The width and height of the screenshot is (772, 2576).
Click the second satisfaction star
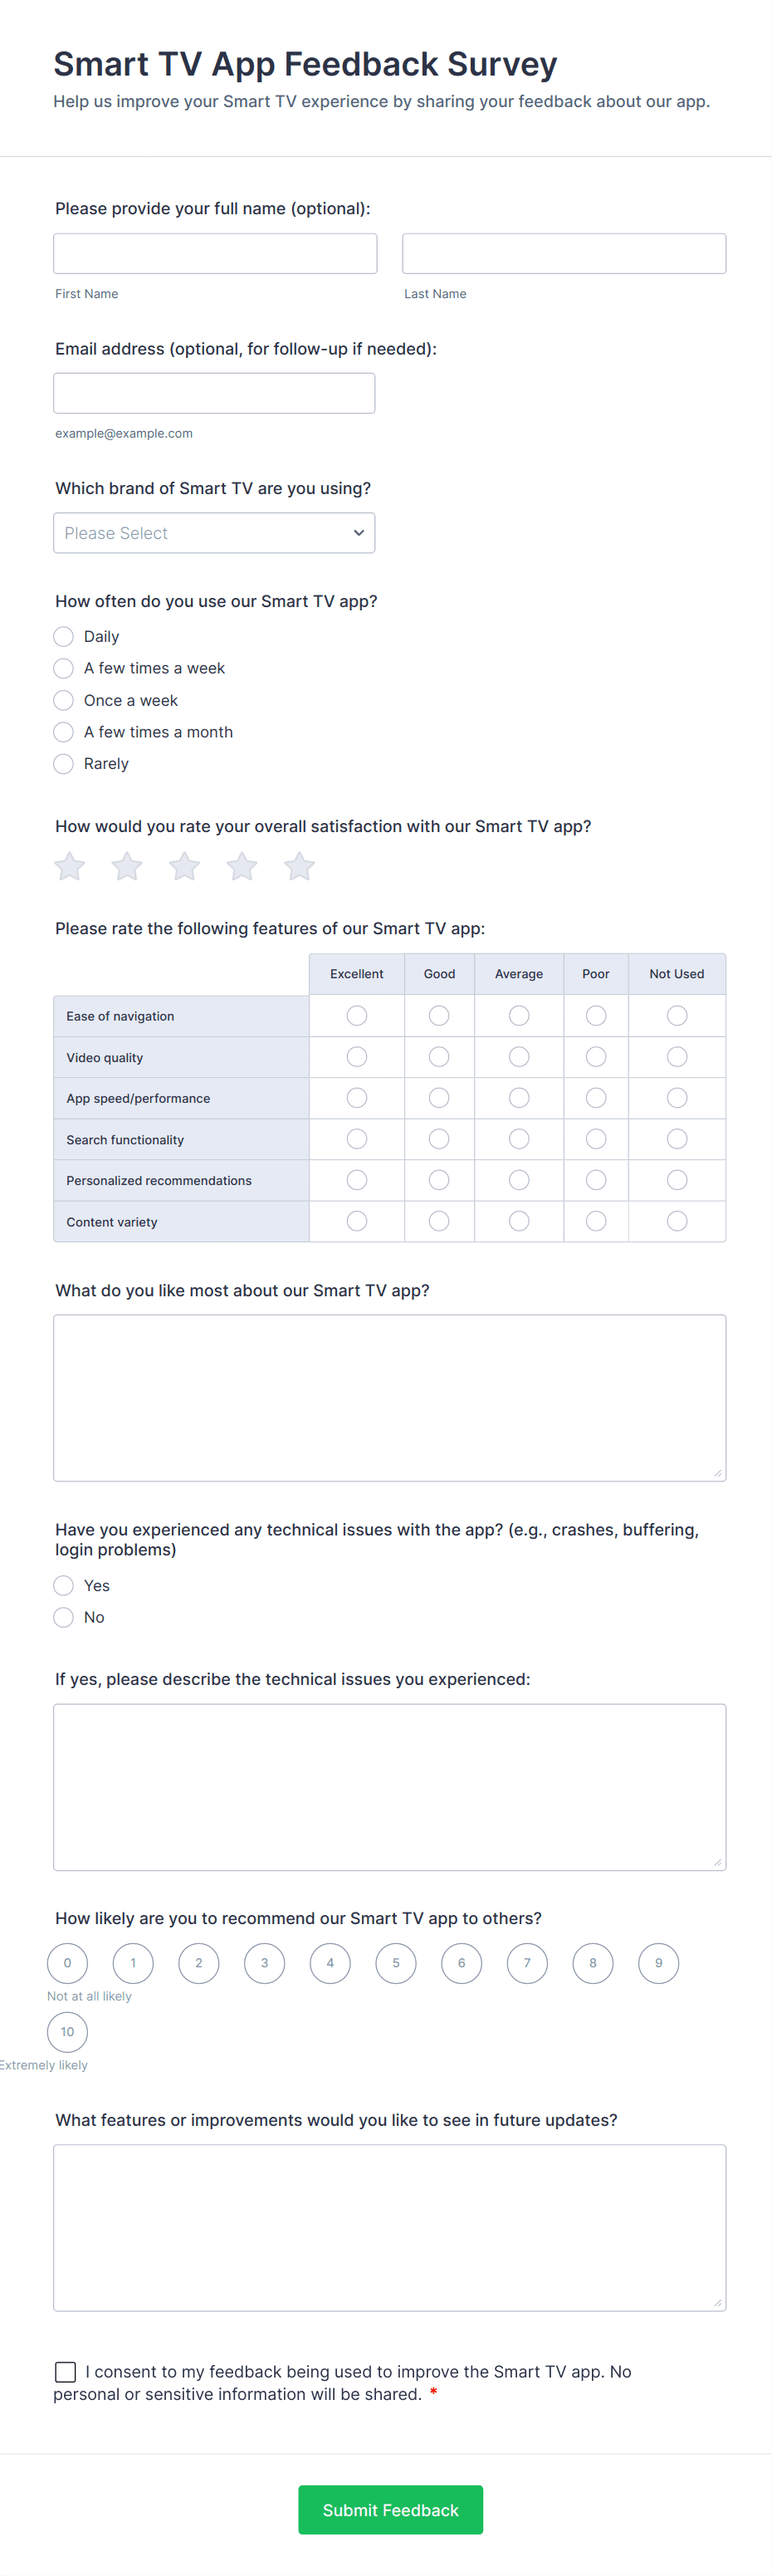126,866
